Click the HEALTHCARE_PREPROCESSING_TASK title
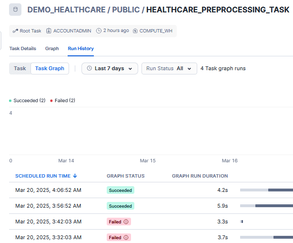 pos(218,10)
